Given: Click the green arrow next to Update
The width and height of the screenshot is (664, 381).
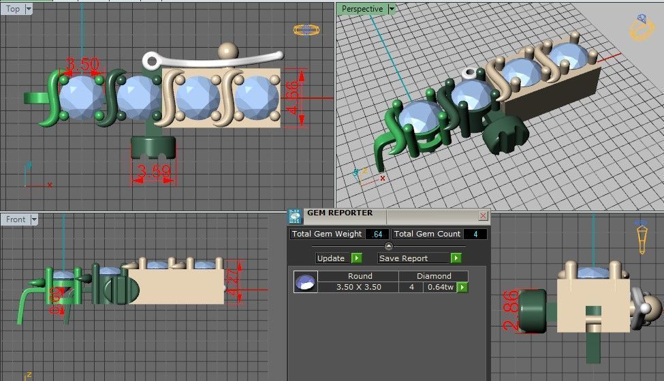Looking at the screenshot, I should [357, 258].
